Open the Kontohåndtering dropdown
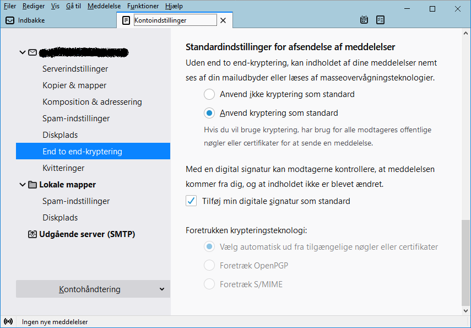471x328 pixels. tap(93, 289)
